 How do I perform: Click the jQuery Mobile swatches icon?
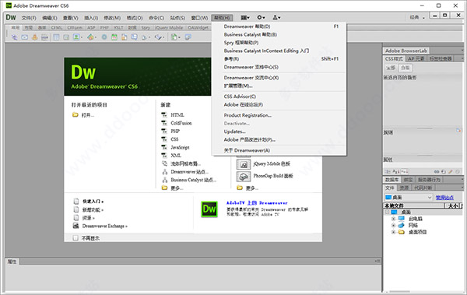point(244,164)
